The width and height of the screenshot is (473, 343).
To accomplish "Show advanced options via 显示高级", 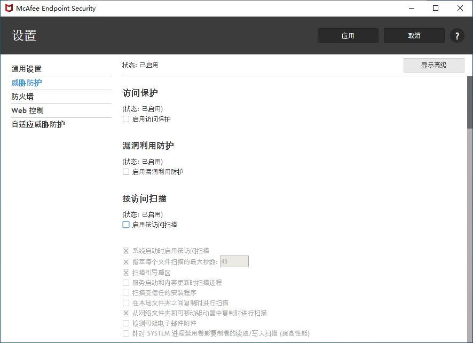I will pos(433,65).
